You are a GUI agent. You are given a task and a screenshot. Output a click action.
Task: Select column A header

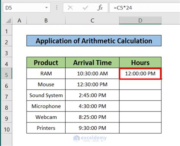pyautogui.click(x=19, y=20)
